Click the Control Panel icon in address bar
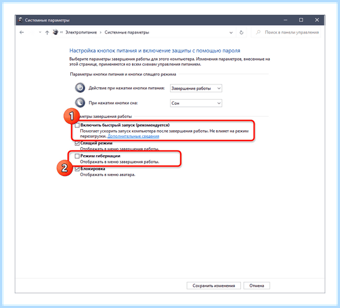Viewport: 340px width, 308px height. coord(56,32)
